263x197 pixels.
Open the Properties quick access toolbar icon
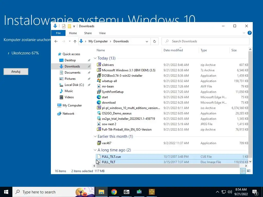[x=64, y=26]
